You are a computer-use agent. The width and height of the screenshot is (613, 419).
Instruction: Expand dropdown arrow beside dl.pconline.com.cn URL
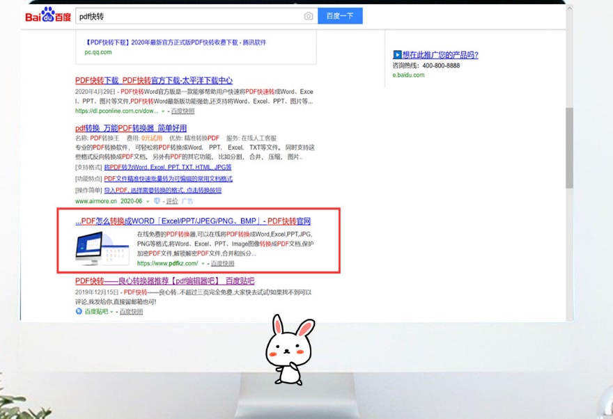coord(163,111)
